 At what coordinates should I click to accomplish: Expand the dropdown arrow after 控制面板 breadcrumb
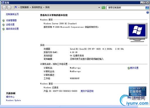(x=30, y=7)
